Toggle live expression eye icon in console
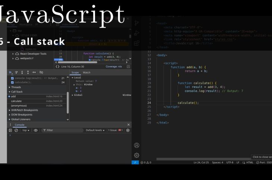 [36, 130]
